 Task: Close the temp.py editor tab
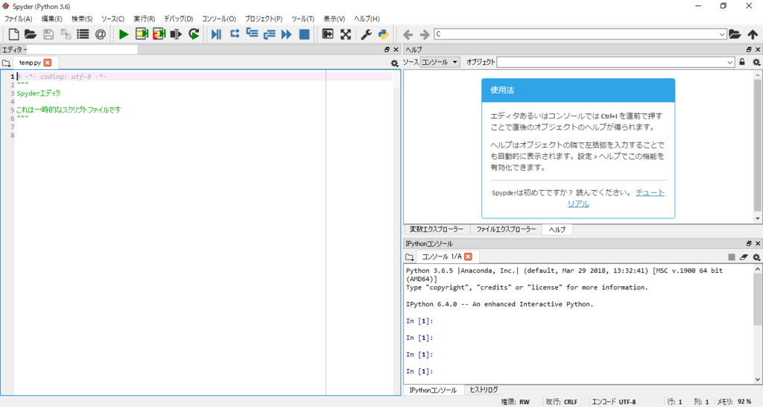[x=47, y=63]
